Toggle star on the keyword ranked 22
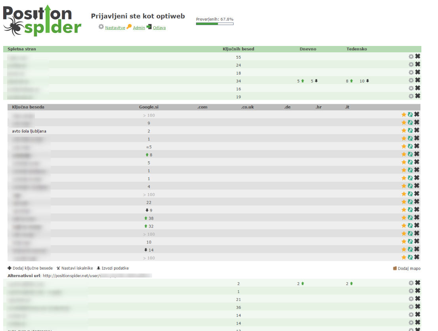This screenshot has width=438, height=331. (x=404, y=202)
